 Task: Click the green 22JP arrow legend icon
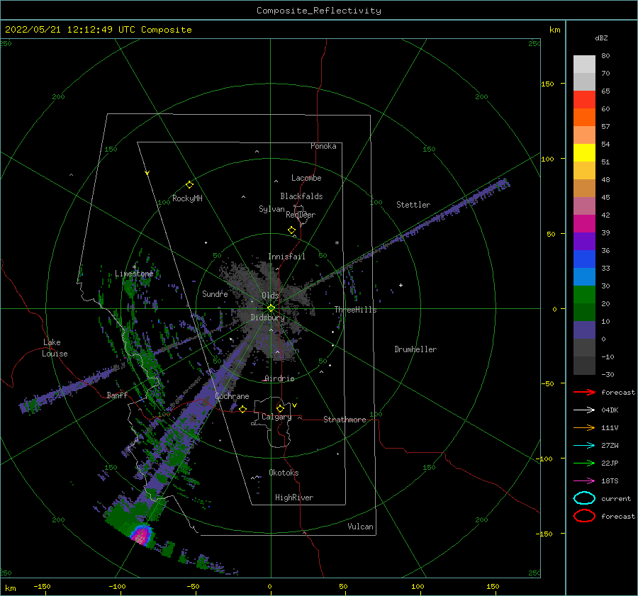tap(584, 463)
